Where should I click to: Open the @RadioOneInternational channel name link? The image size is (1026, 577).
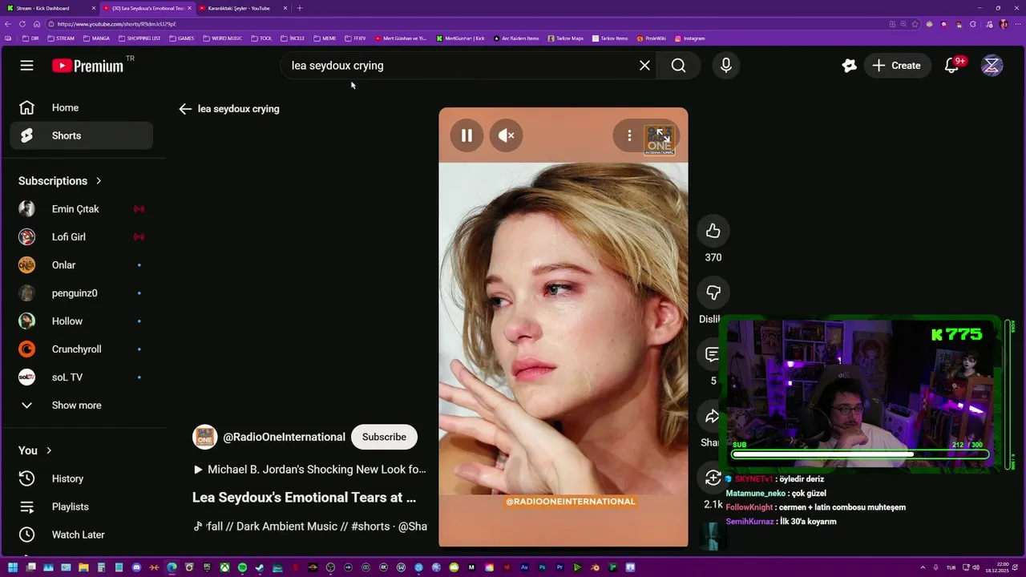click(284, 437)
